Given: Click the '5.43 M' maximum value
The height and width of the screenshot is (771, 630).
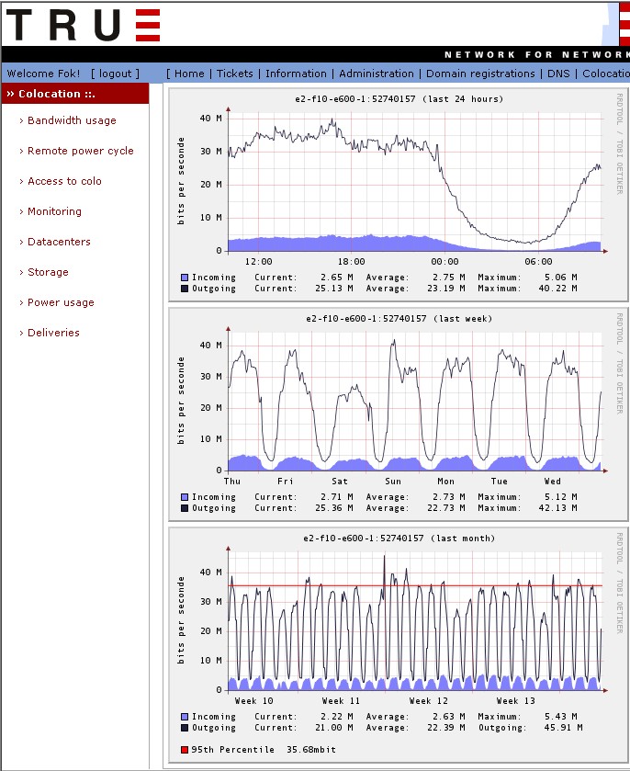Looking at the screenshot, I should coord(561,717).
